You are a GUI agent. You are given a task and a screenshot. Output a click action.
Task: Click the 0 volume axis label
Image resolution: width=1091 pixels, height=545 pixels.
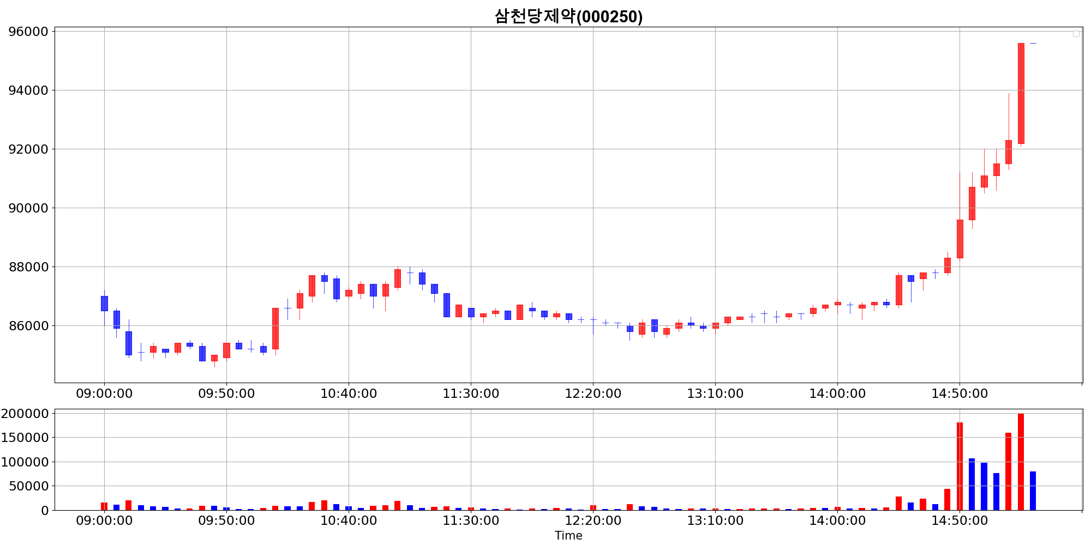[x=45, y=511]
